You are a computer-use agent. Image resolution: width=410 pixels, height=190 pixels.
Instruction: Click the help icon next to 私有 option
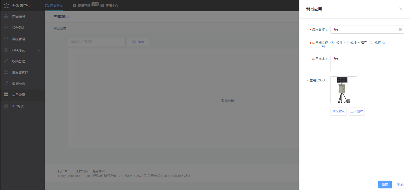[384, 42]
